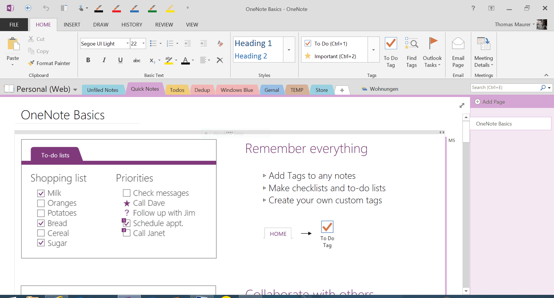Viewport: 554px width, 298px height.
Task: Switch to the DRAW tab
Action: 101,25
